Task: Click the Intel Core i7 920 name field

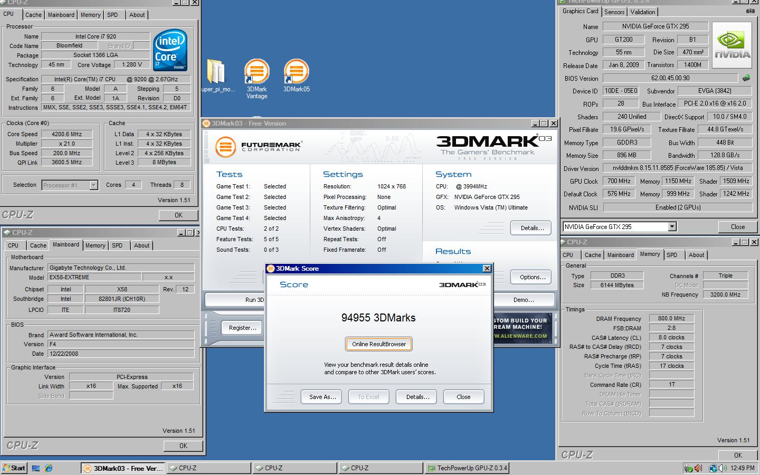Action: point(96,36)
